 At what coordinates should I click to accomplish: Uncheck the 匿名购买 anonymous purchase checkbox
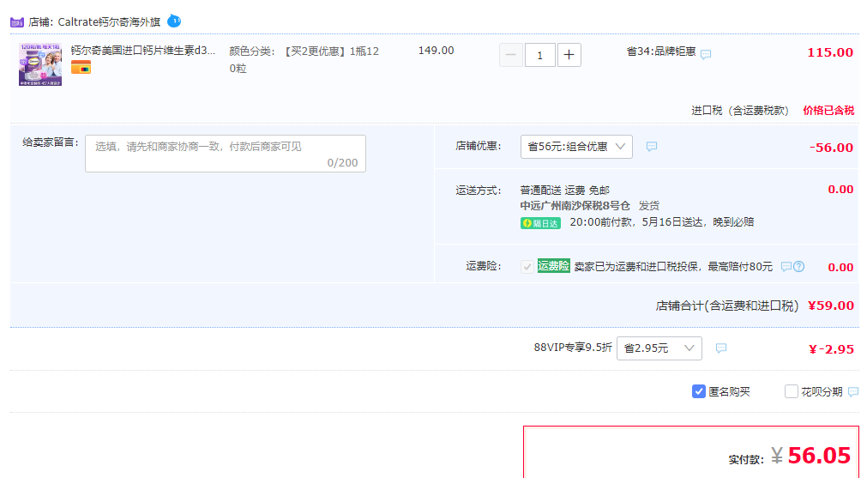point(698,391)
